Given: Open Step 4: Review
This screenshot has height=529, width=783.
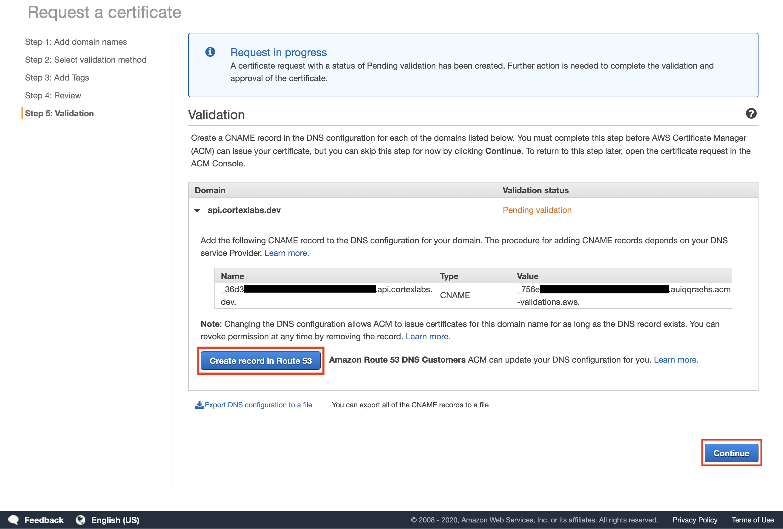Looking at the screenshot, I should pos(53,95).
